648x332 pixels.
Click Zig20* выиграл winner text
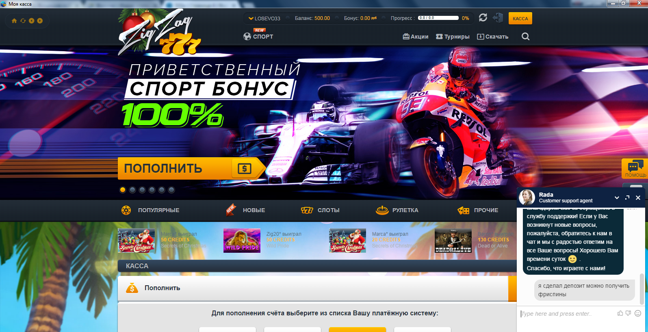click(x=284, y=234)
